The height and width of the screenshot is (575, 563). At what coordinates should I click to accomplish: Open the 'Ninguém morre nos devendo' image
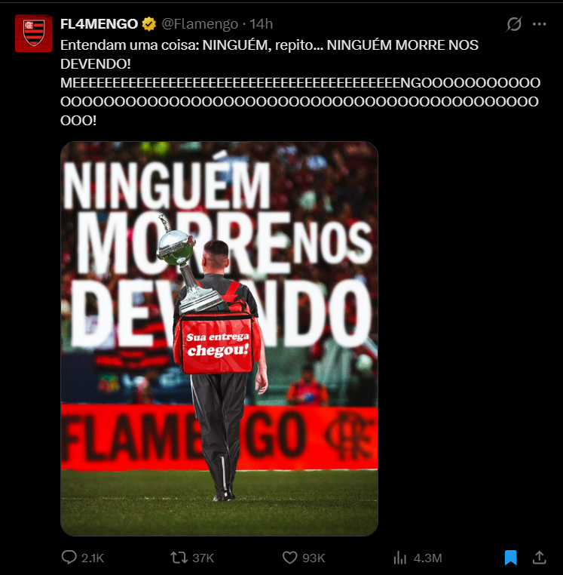(219, 339)
